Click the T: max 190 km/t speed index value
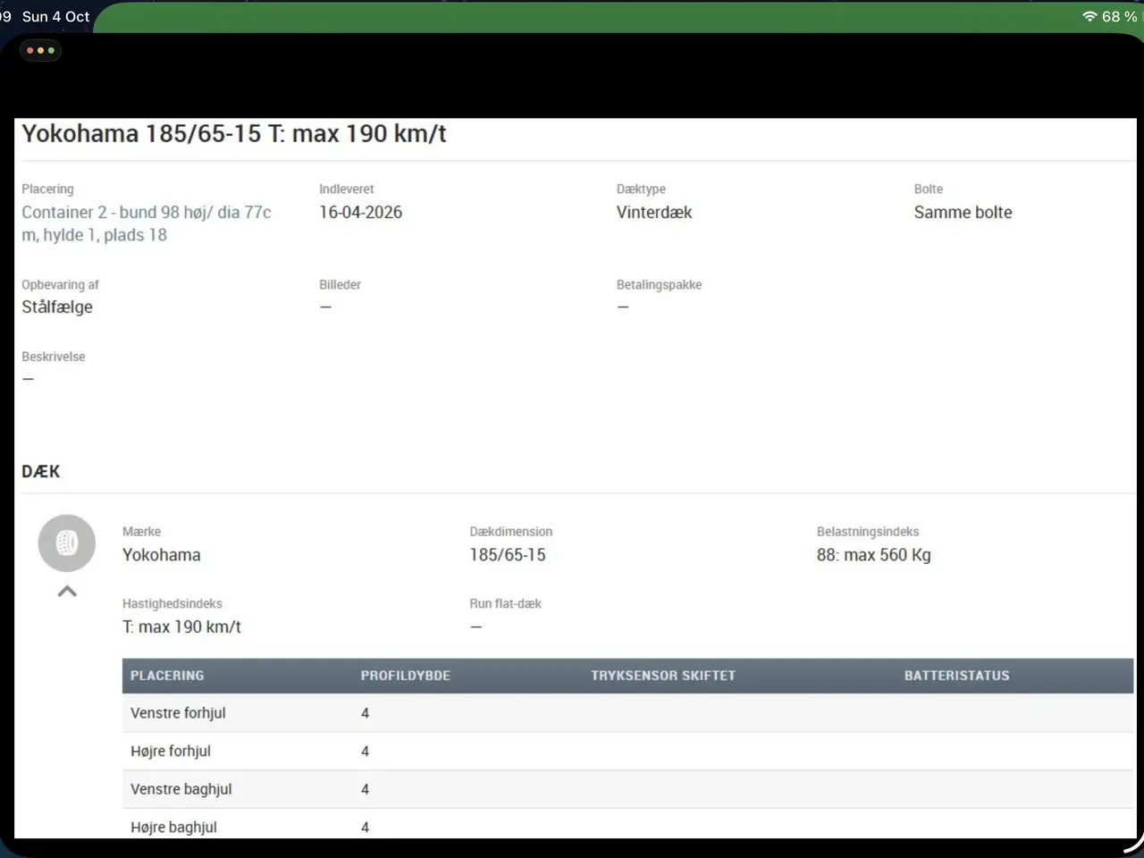The height and width of the screenshot is (858, 1144). click(x=181, y=627)
